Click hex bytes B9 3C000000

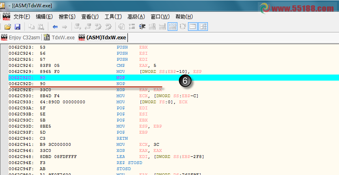click(x=55, y=144)
